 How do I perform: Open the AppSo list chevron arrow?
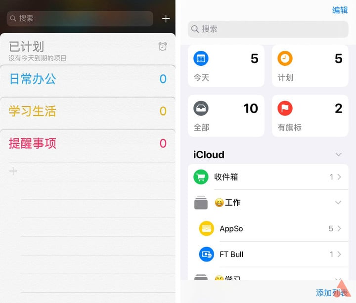[339, 228]
